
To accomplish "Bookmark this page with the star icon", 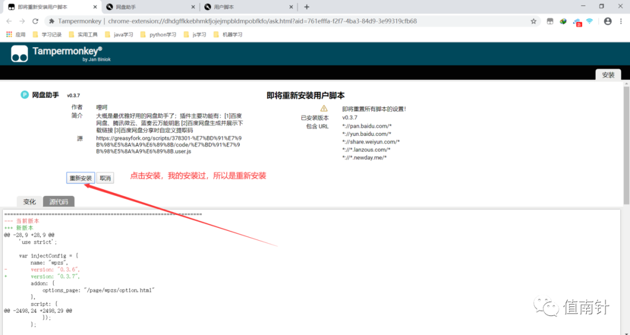I will pos(534,21).
